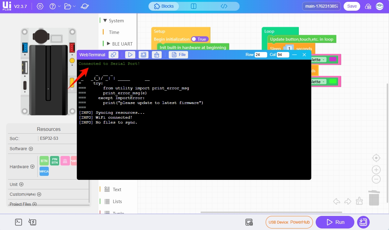Select the Blocks view tab
Image resolution: width=389 pixels, height=230 pixels.
[164, 6]
